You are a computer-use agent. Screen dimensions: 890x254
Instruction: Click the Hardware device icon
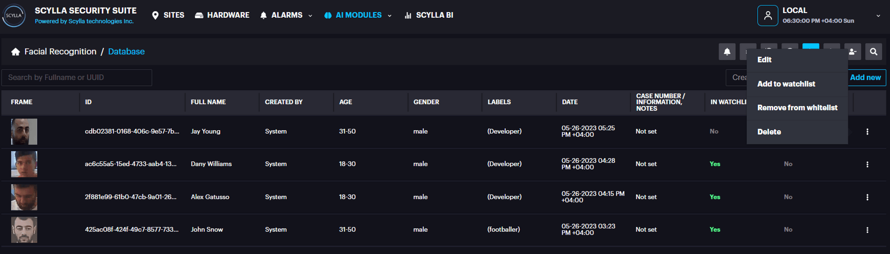[199, 15]
